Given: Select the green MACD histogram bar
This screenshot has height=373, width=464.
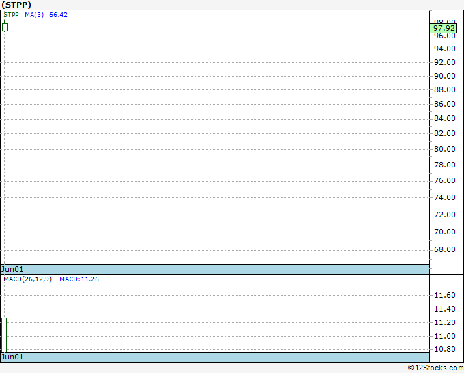Looking at the screenshot, I should [x=4, y=335].
